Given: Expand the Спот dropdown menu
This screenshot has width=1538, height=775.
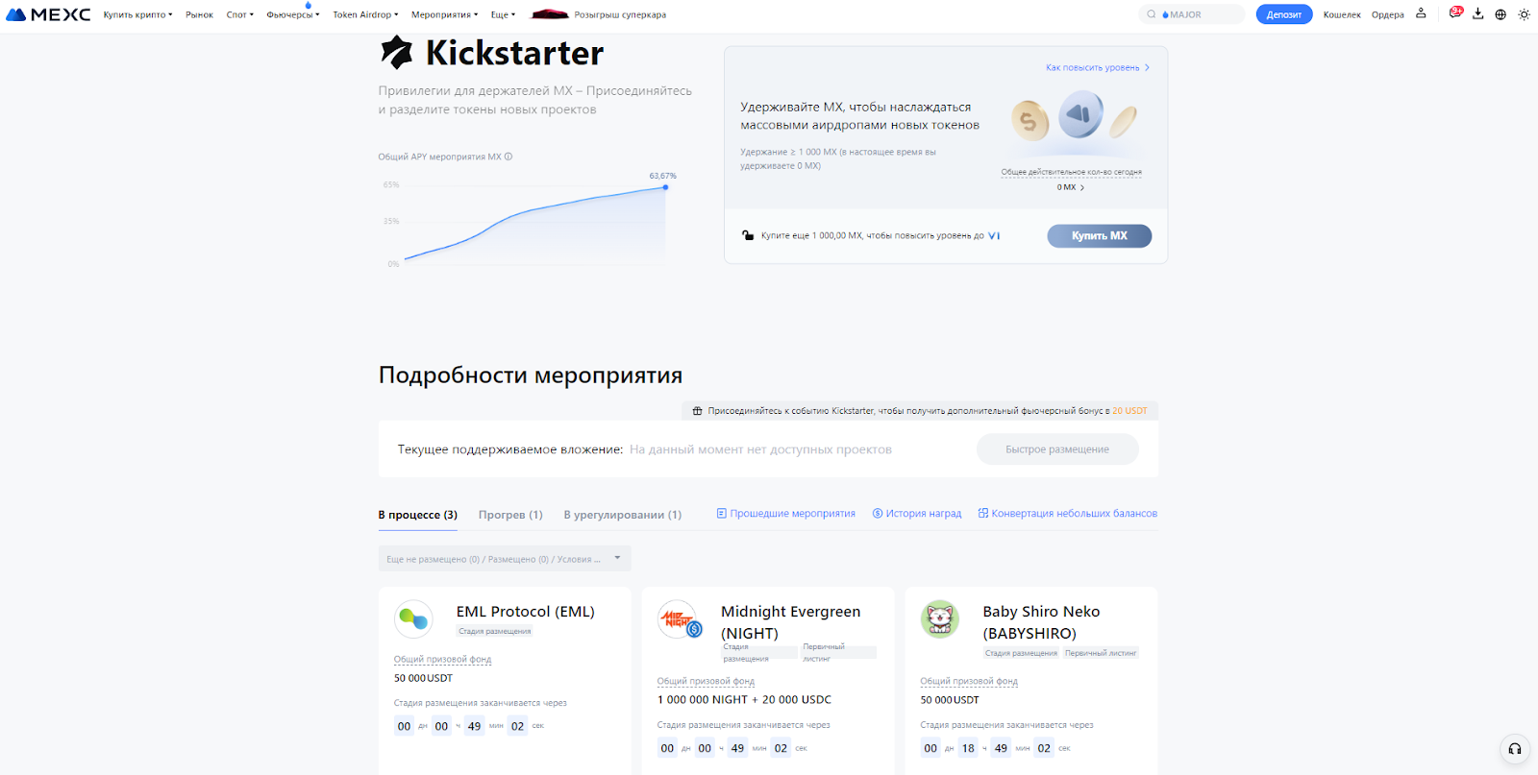Looking at the screenshot, I should click(240, 14).
